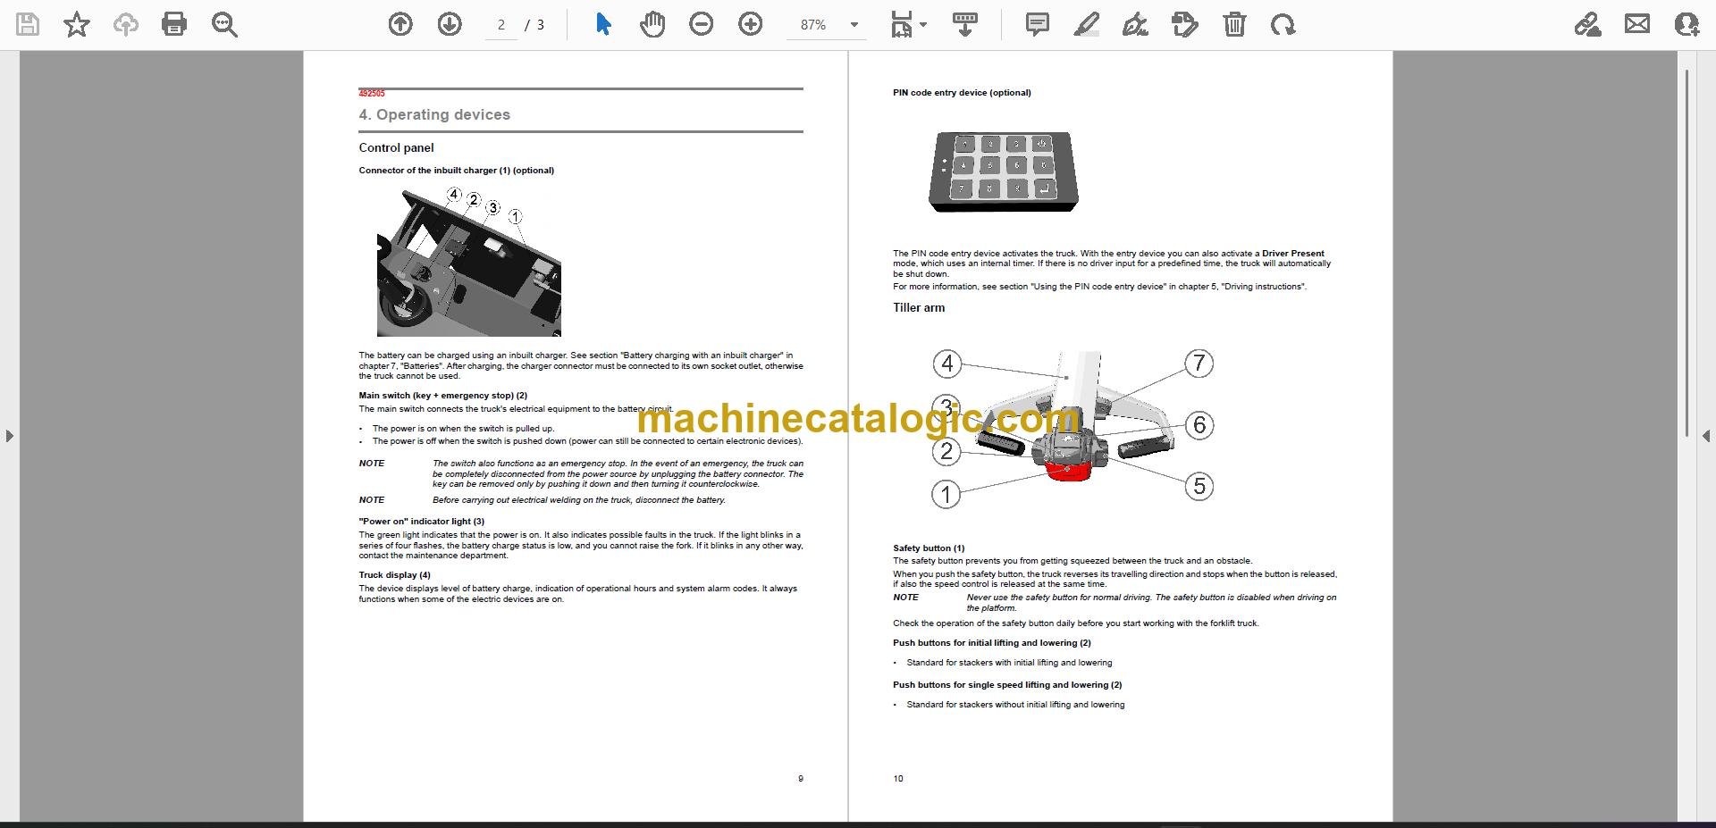Click the Save file icon
This screenshot has width=1716, height=828.
tap(28, 24)
